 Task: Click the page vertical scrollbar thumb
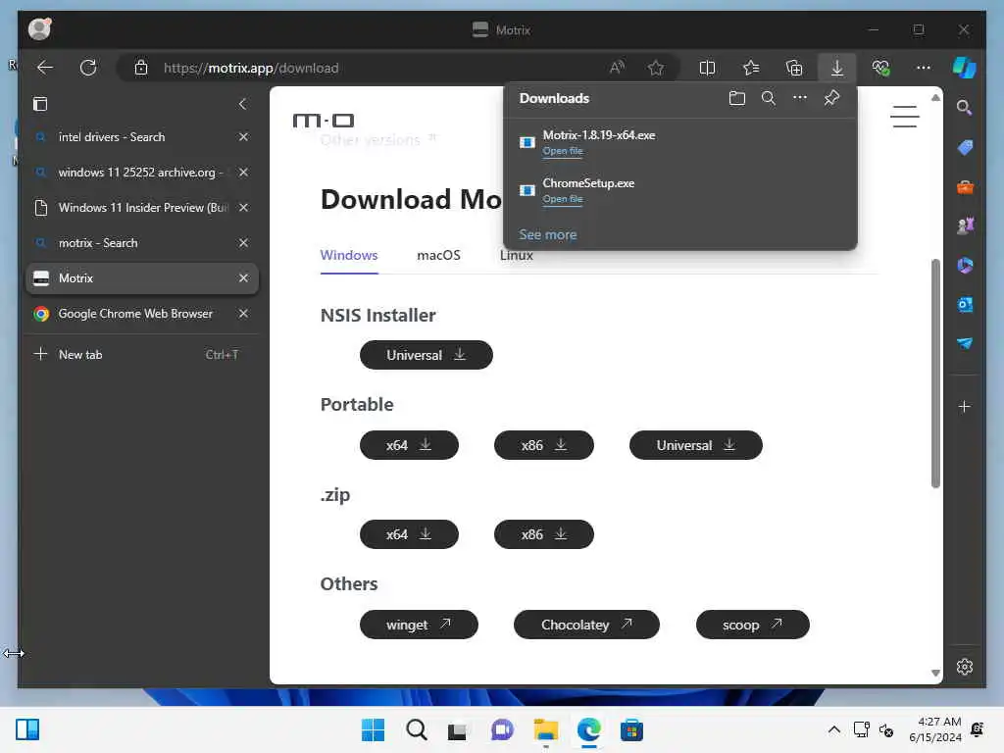pos(935,373)
